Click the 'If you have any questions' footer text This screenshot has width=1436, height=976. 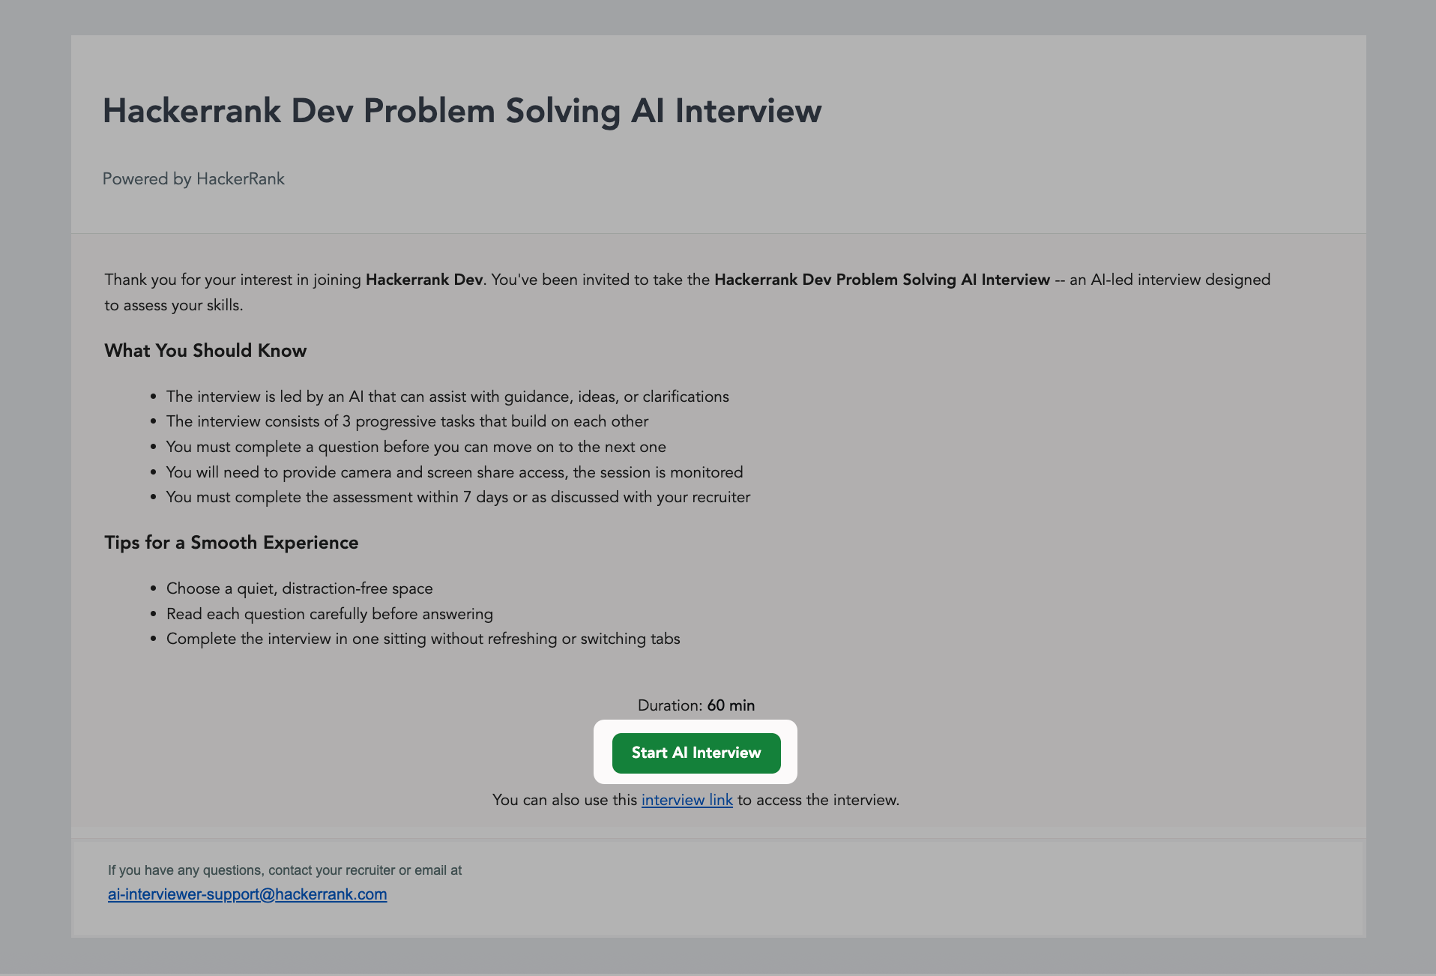click(285, 870)
